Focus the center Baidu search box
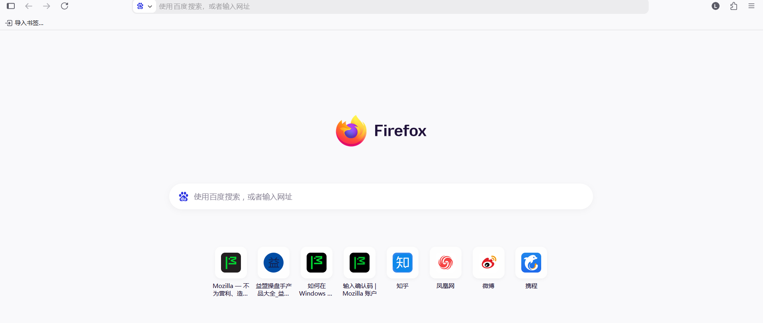763x323 pixels. 381,197
